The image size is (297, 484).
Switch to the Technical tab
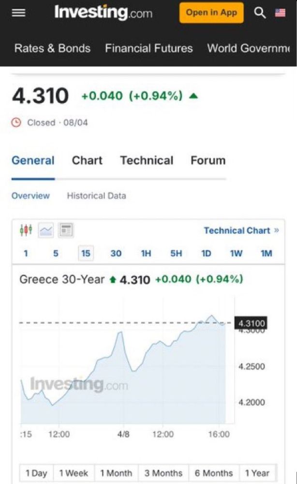(x=147, y=161)
